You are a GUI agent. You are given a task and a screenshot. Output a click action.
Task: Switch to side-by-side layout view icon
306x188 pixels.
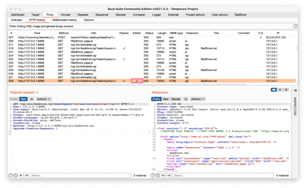click(x=273, y=90)
